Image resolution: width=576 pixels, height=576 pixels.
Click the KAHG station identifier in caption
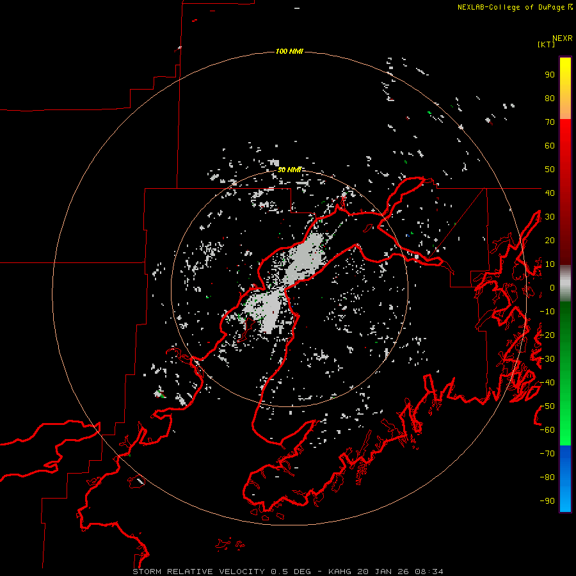click(x=339, y=572)
